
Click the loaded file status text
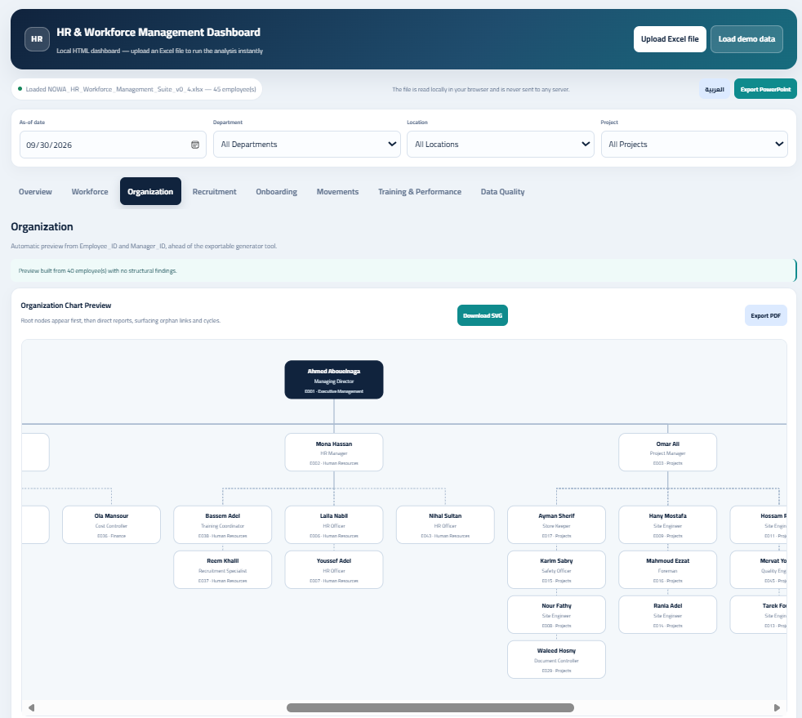(x=140, y=89)
